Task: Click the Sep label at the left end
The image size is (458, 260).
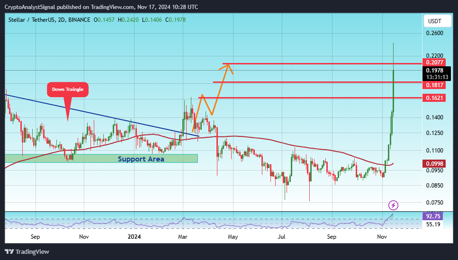Action: (x=35, y=237)
